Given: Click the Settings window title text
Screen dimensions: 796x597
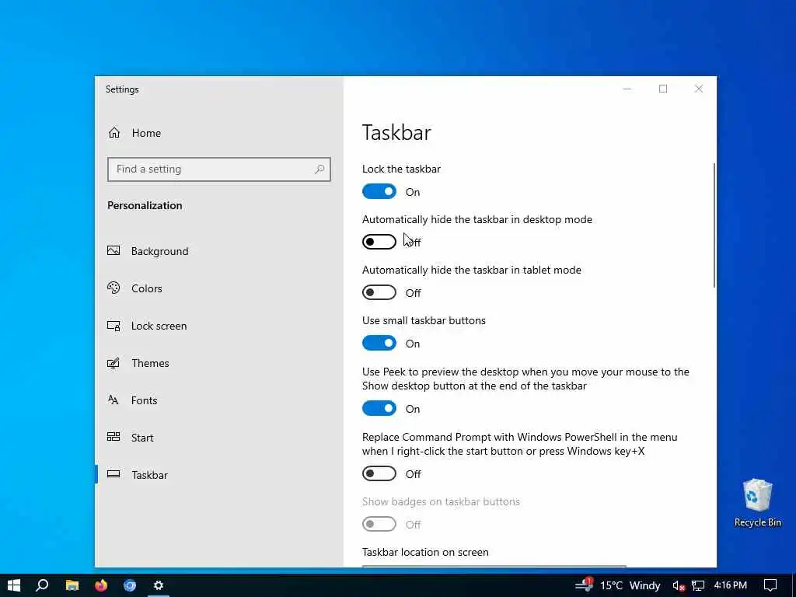Looking at the screenshot, I should [122, 89].
